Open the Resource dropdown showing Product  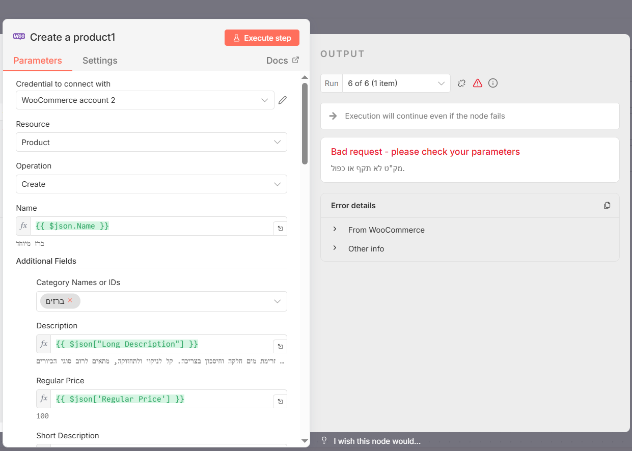click(x=151, y=143)
